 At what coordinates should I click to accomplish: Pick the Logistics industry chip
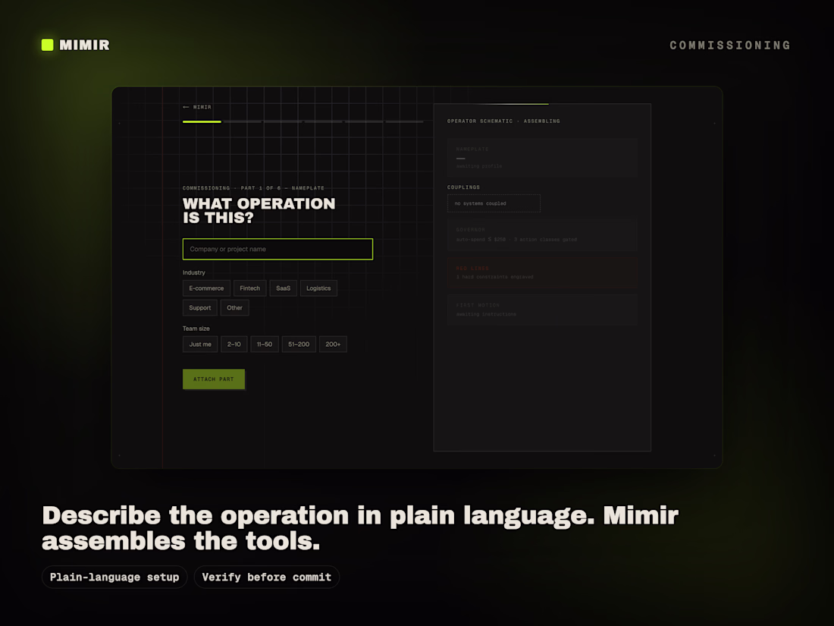318,288
